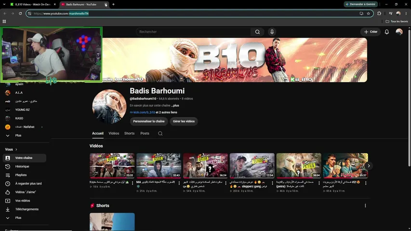Switch to the Accueil tab
411x231 pixels.
(x=98, y=133)
